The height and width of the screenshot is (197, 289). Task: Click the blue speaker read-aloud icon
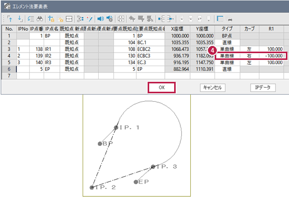tap(100, 19)
